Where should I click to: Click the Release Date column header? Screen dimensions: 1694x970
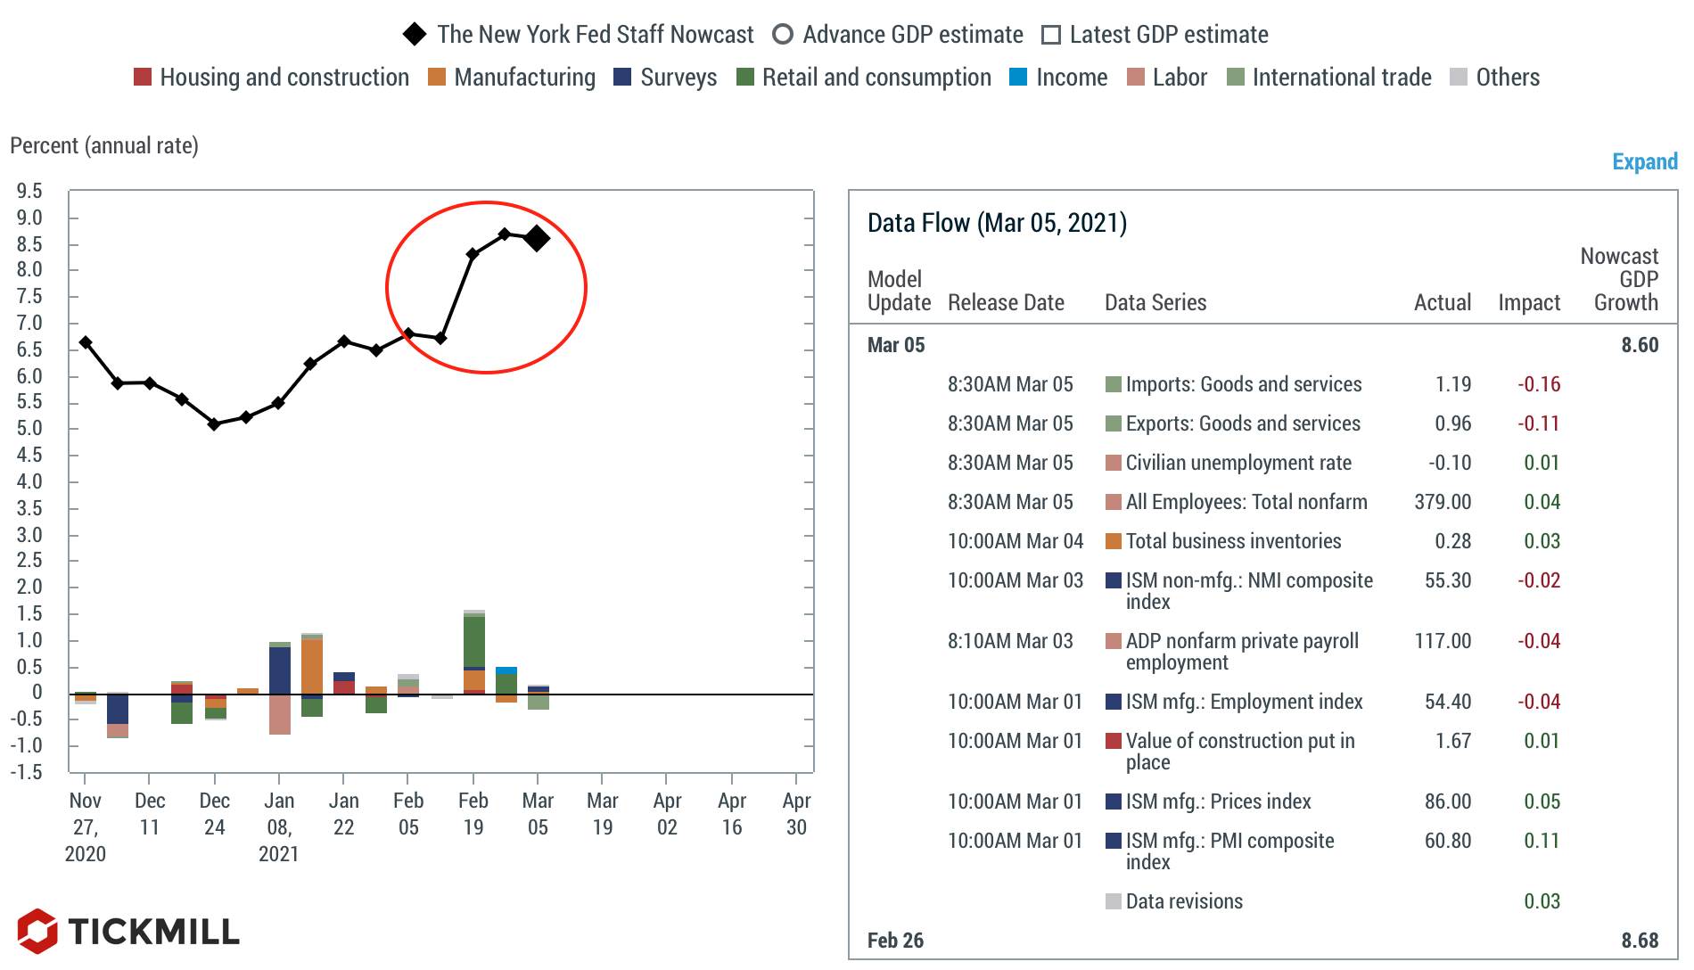(x=1006, y=303)
